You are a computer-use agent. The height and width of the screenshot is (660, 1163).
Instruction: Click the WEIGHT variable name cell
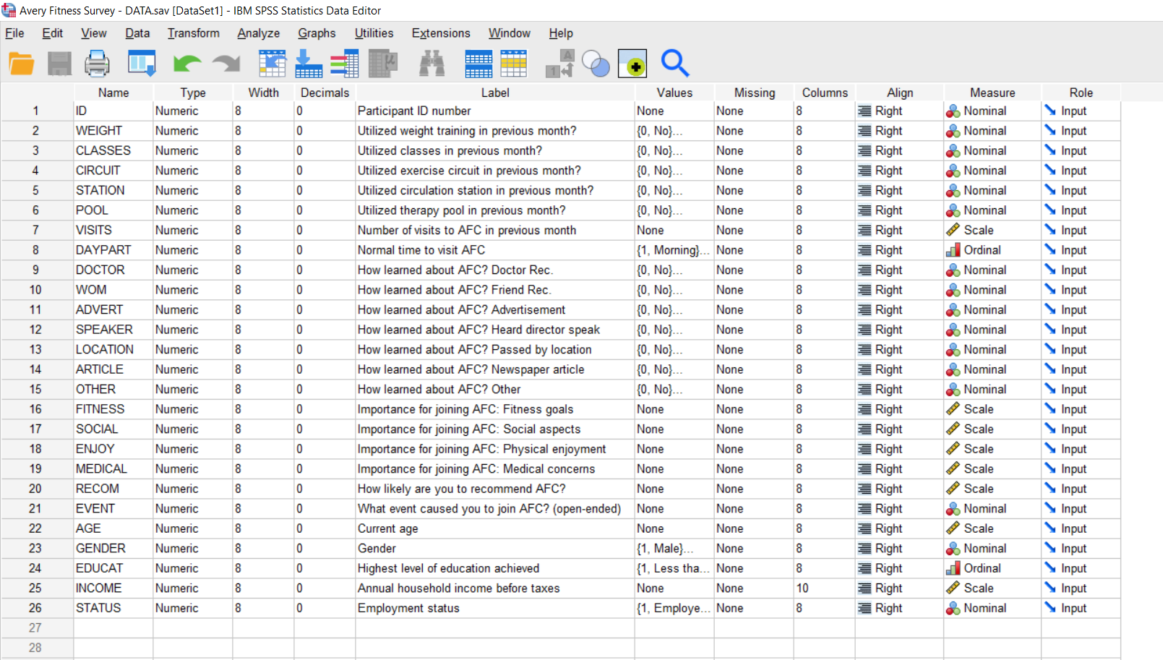(x=113, y=131)
